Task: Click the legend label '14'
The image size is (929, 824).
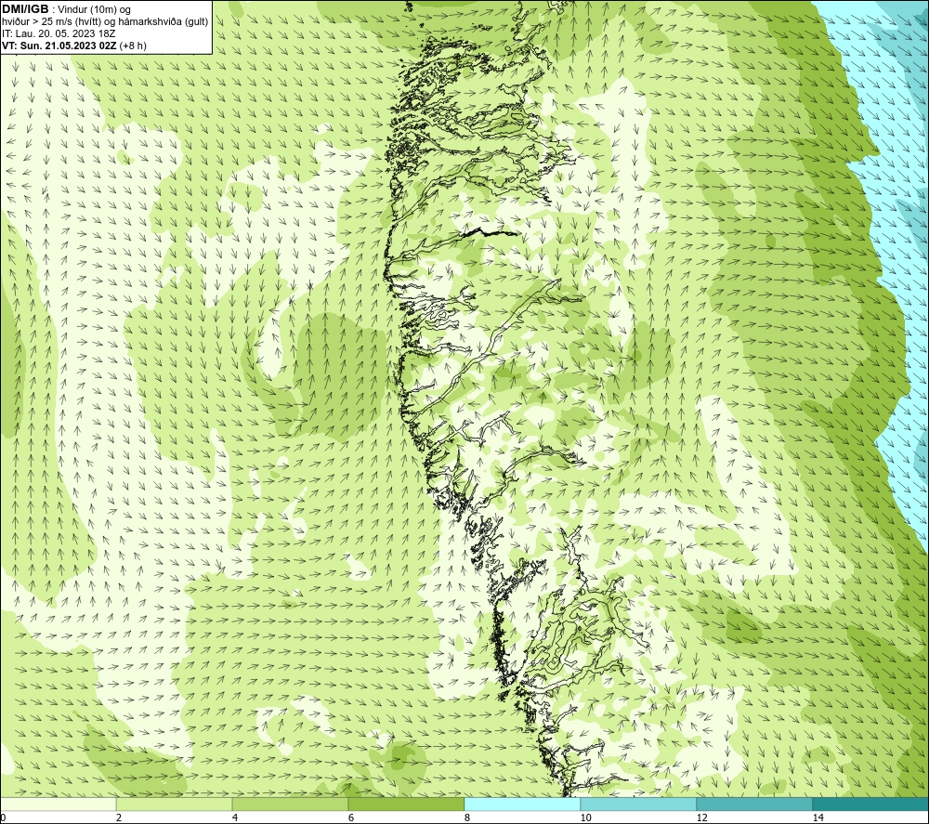Action: (x=818, y=817)
